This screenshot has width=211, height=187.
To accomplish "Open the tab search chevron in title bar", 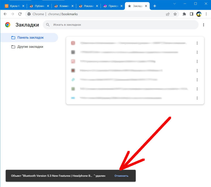I will point(175,4).
